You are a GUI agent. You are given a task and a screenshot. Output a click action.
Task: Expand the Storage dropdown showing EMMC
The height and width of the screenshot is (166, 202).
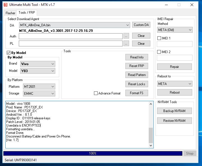point(39,93)
